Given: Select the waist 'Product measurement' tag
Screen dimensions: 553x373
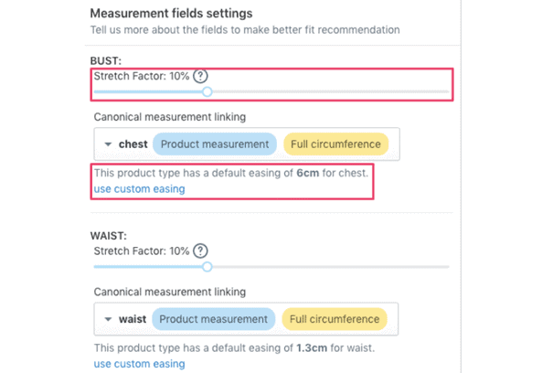Looking at the screenshot, I should click(213, 319).
